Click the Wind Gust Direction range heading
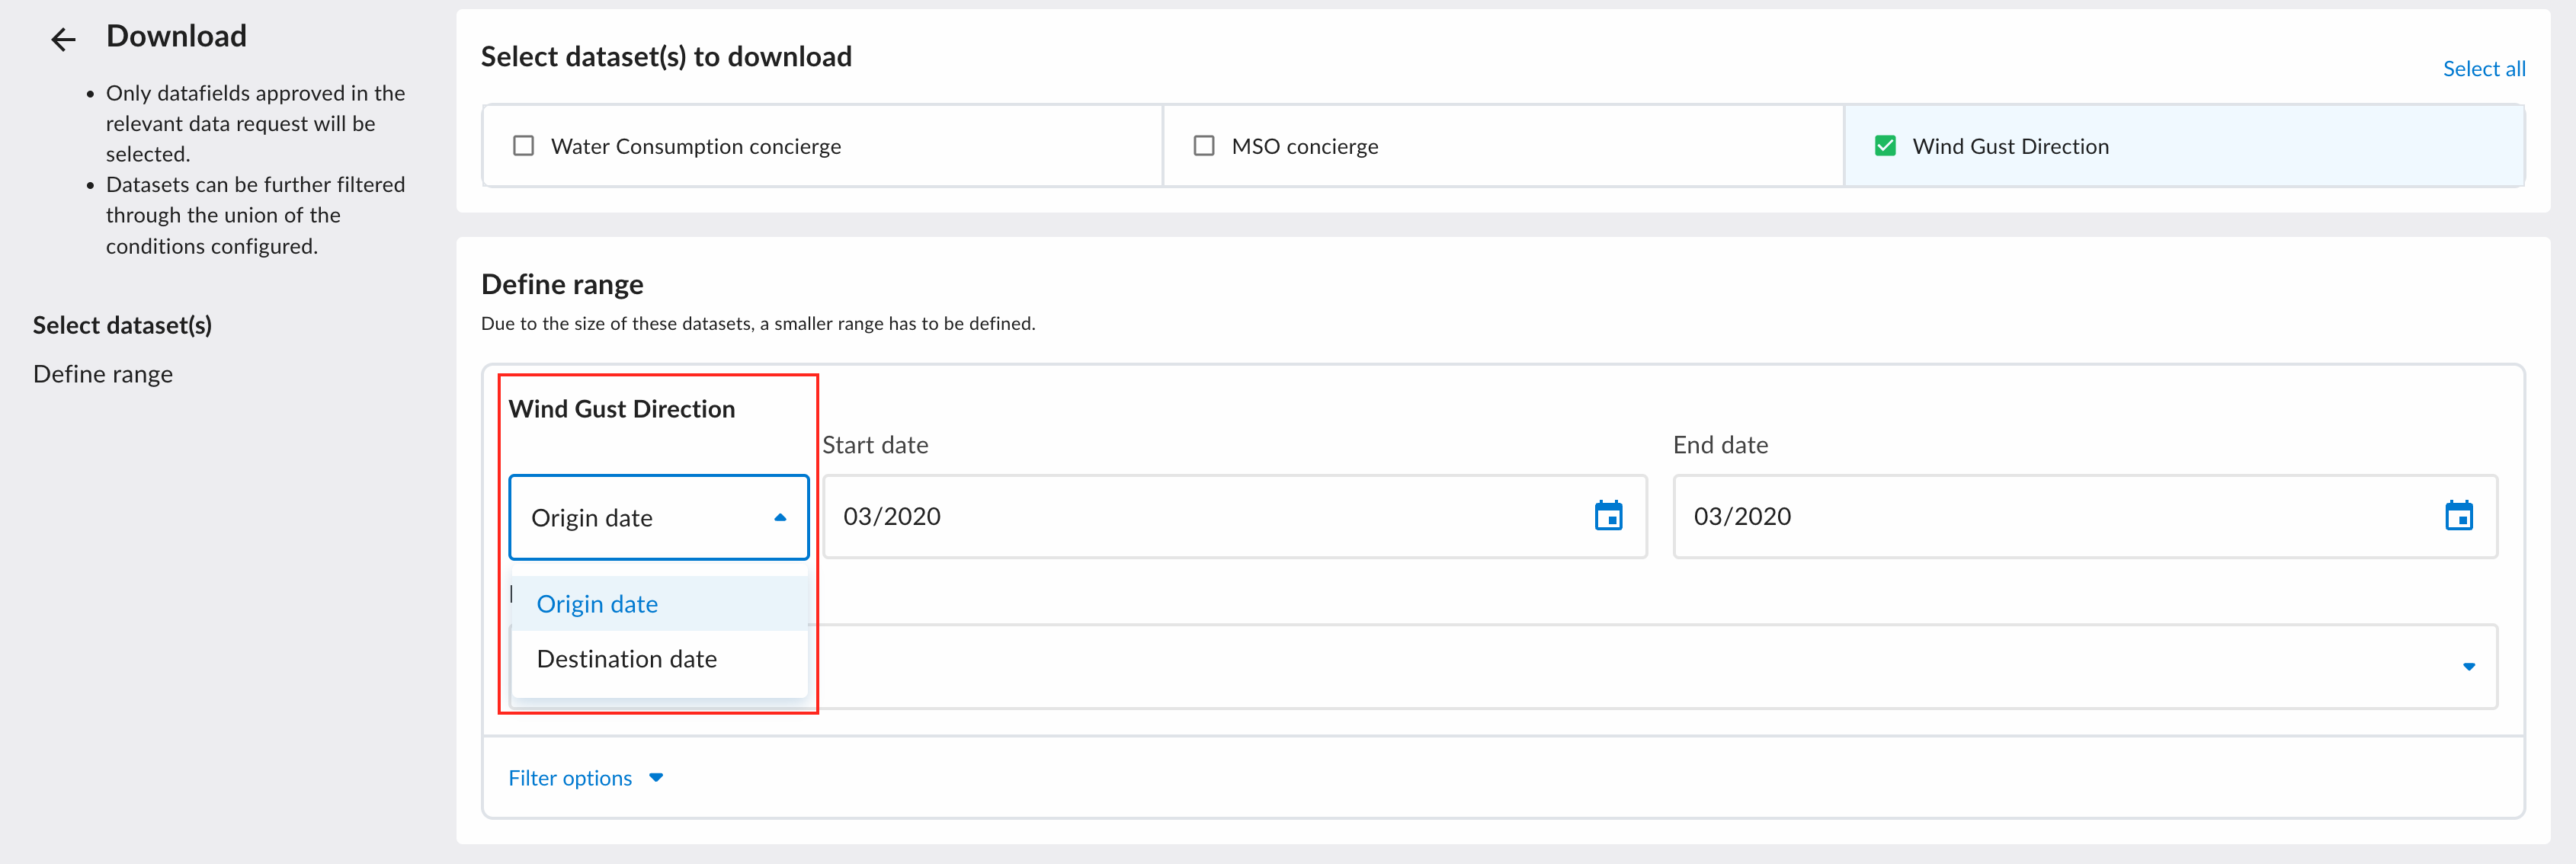2576x864 pixels. tap(622, 409)
